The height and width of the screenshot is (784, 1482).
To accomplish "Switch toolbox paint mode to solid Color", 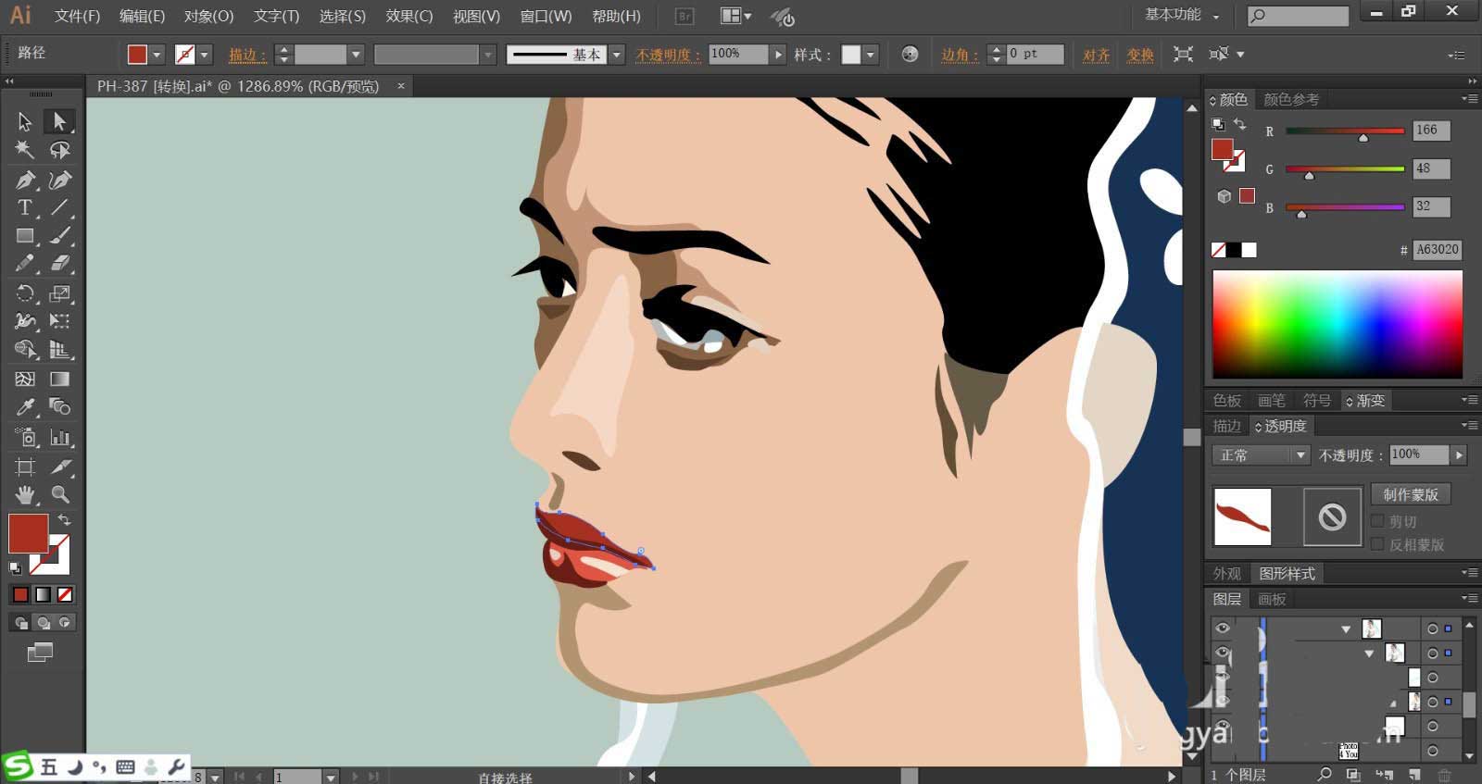I will (x=20, y=594).
